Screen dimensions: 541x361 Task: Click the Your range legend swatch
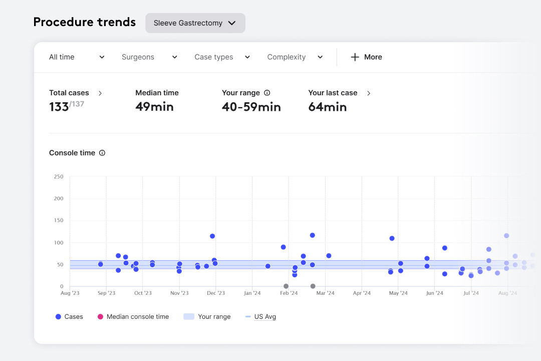(x=190, y=316)
